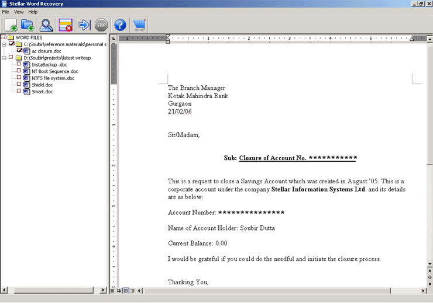Click 'Name of Account Holder: Soubir Dutta' line
The image size is (433, 303).
tap(221, 228)
